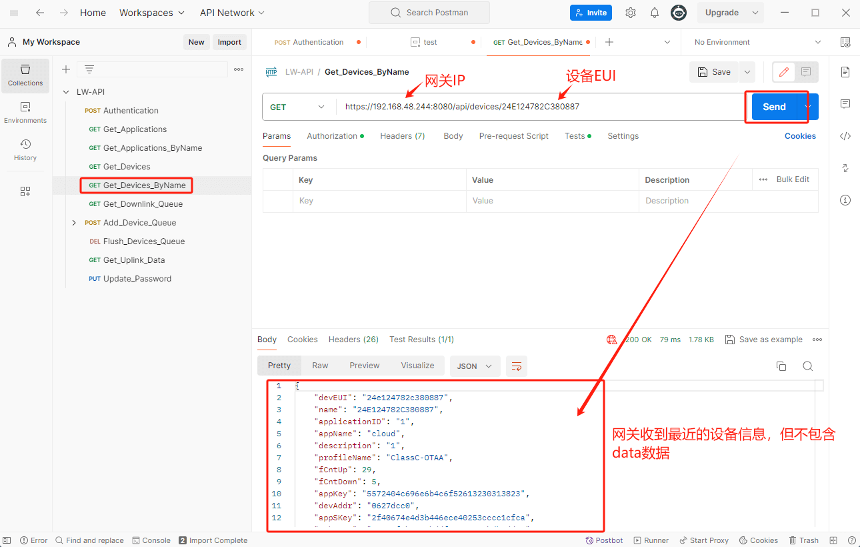Click the edit pencil icon
860x547 pixels.
784,72
